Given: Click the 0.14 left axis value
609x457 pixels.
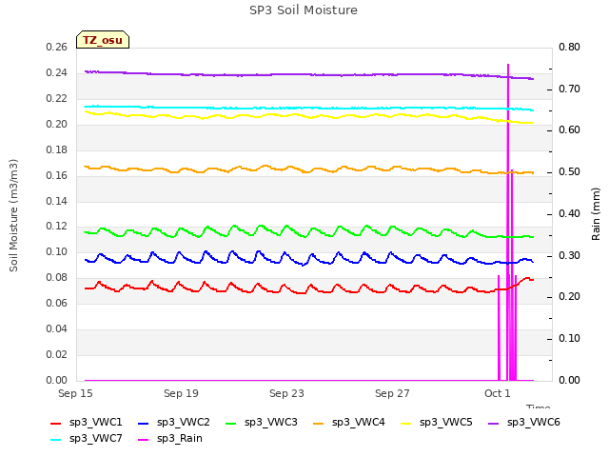Looking at the screenshot, I should (57, 201).
